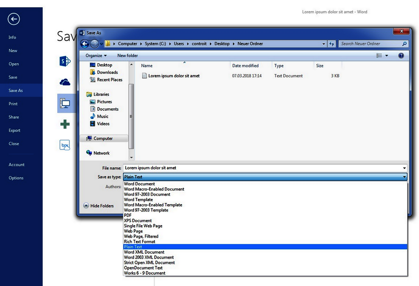Collapse the Save as type combo box

point(404,177)
